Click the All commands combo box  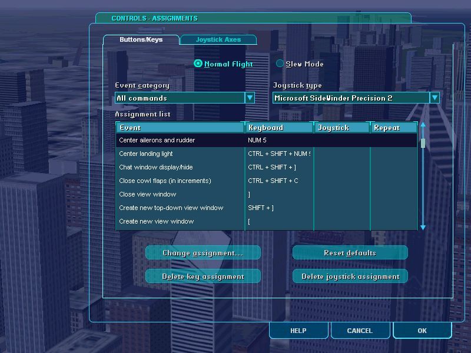(x=180, y=98)
